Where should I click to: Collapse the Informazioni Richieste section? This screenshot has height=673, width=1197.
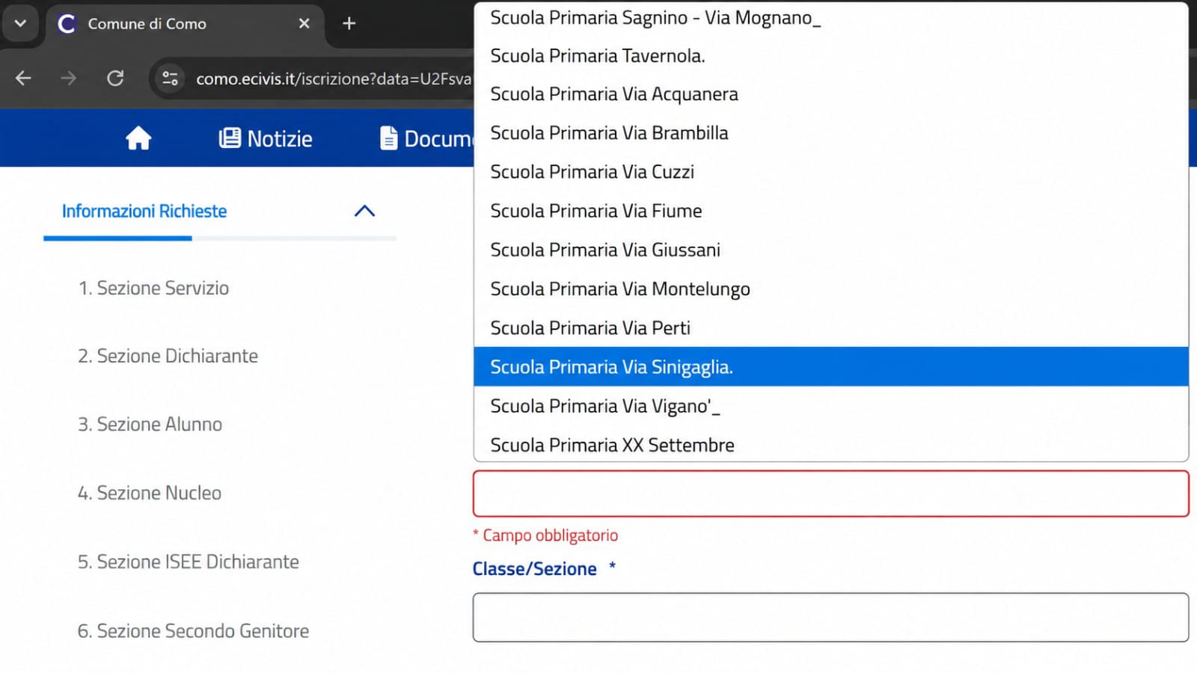point(364,211)
